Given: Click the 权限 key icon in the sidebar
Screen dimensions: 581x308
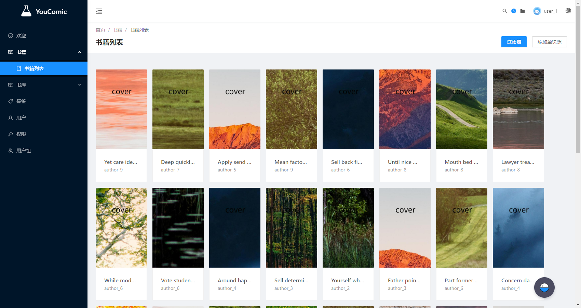Looking at the screenshot, I should tap(11, 134).
